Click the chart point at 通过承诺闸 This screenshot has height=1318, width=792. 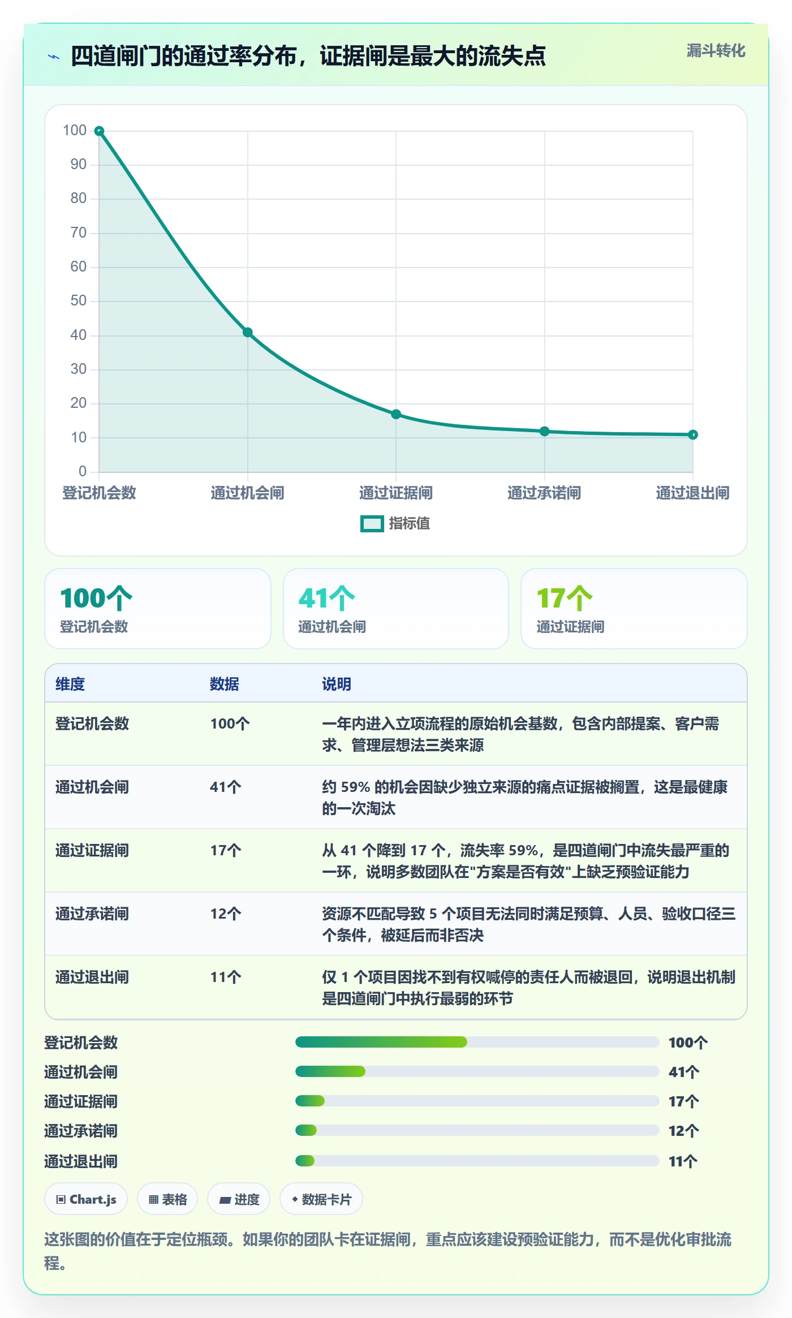click(544, 431)
